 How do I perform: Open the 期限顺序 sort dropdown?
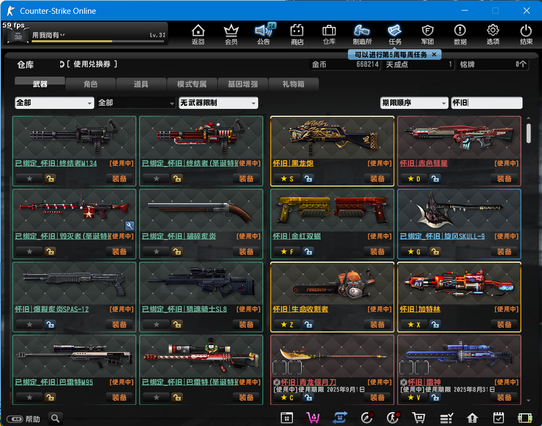pyautogui.click(x=414, y=103)
